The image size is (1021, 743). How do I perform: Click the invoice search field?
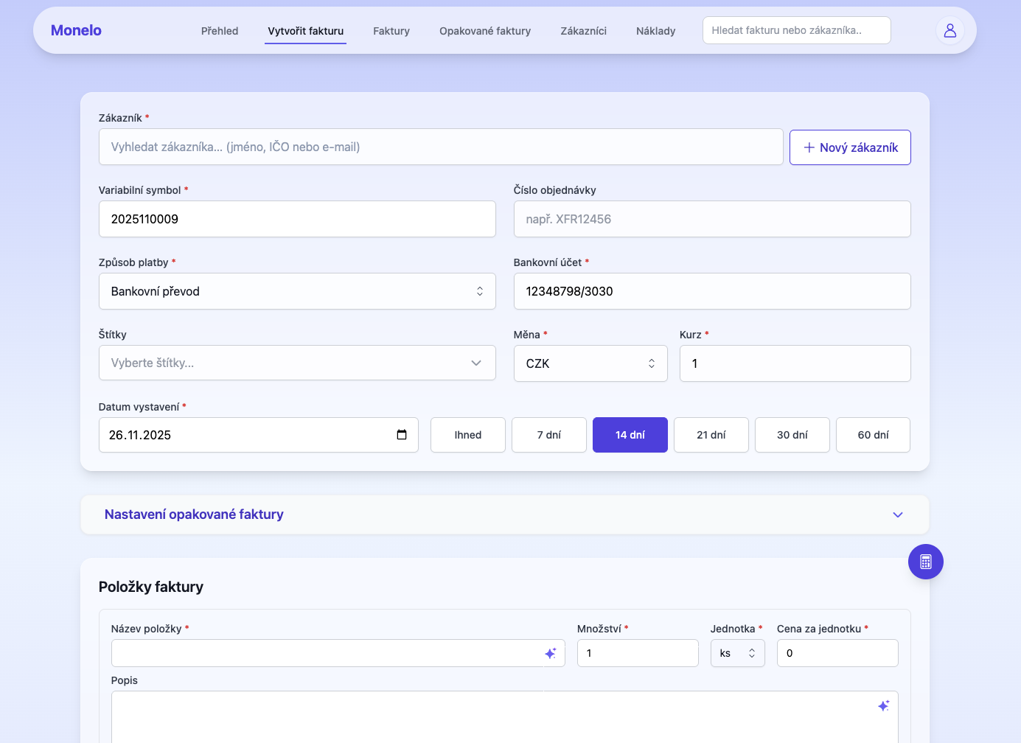point(796,30)
